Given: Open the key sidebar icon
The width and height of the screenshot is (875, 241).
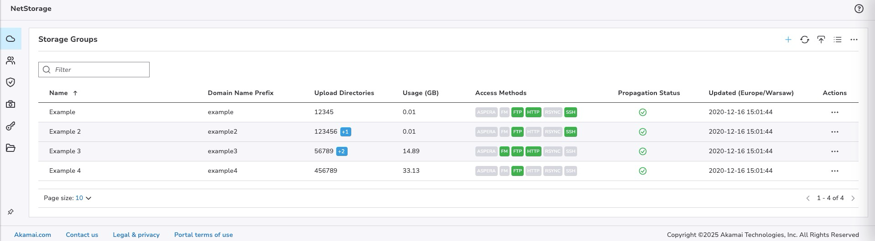Looking at the screenshot, I should 10,126.
